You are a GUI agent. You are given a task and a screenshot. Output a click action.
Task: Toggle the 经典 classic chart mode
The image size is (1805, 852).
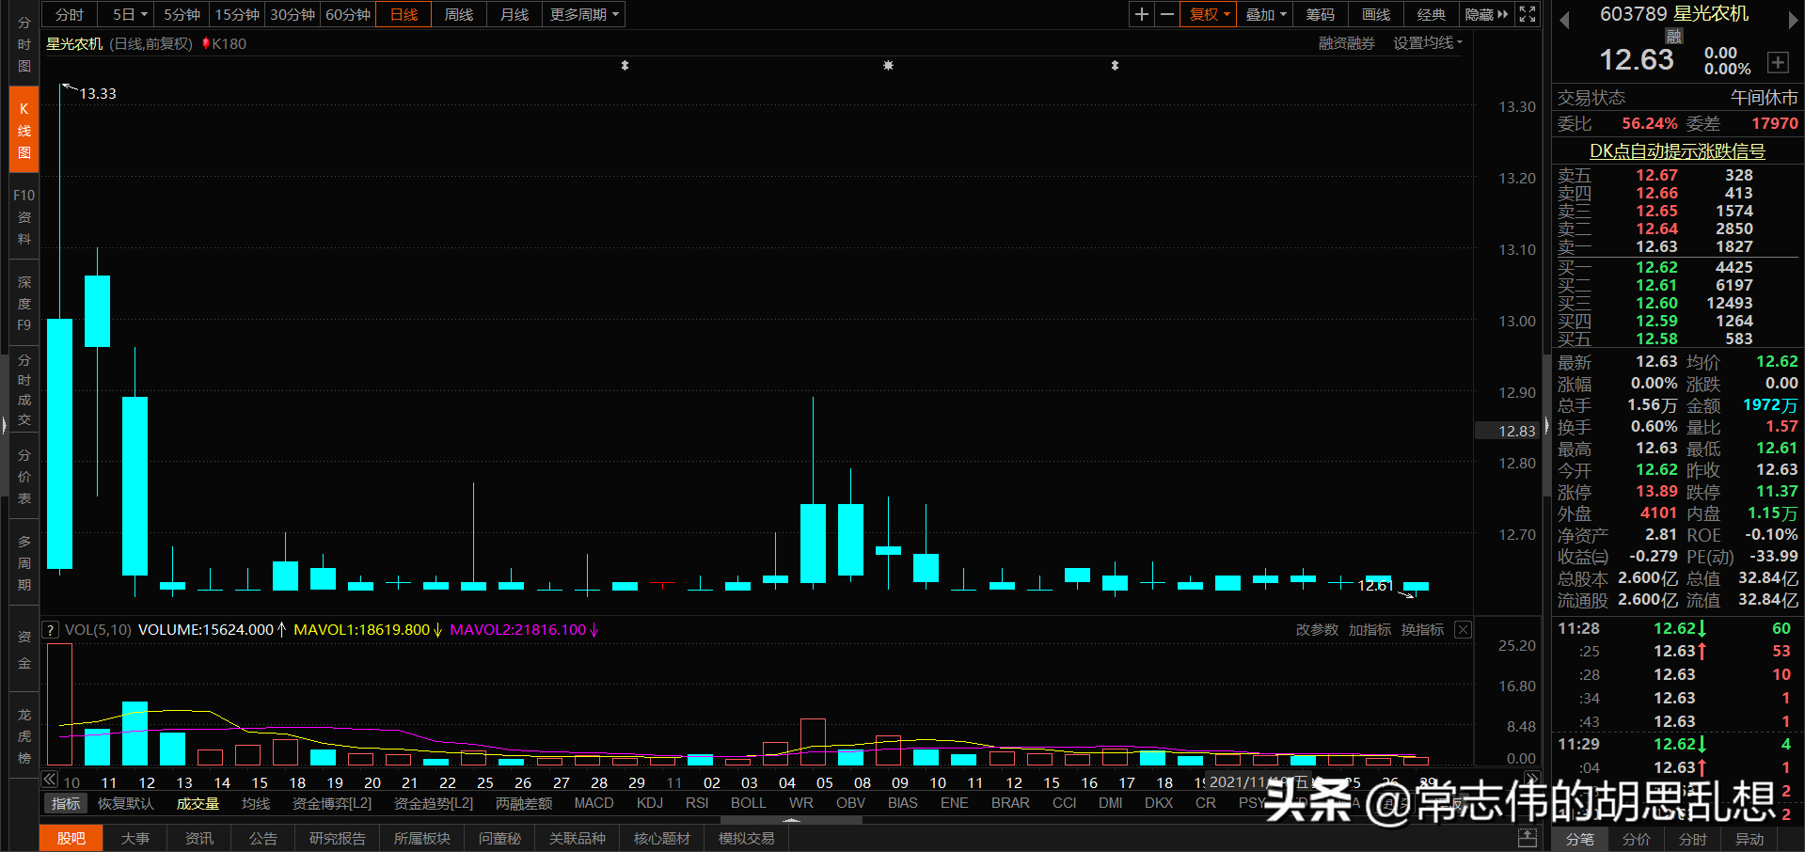(x=1431, y=14)
